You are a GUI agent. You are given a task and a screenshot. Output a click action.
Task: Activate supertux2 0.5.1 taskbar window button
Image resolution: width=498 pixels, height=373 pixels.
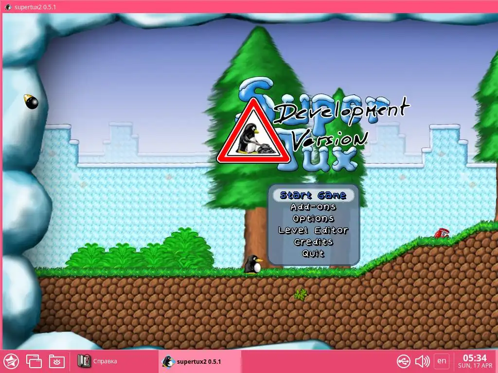point(200,361)
